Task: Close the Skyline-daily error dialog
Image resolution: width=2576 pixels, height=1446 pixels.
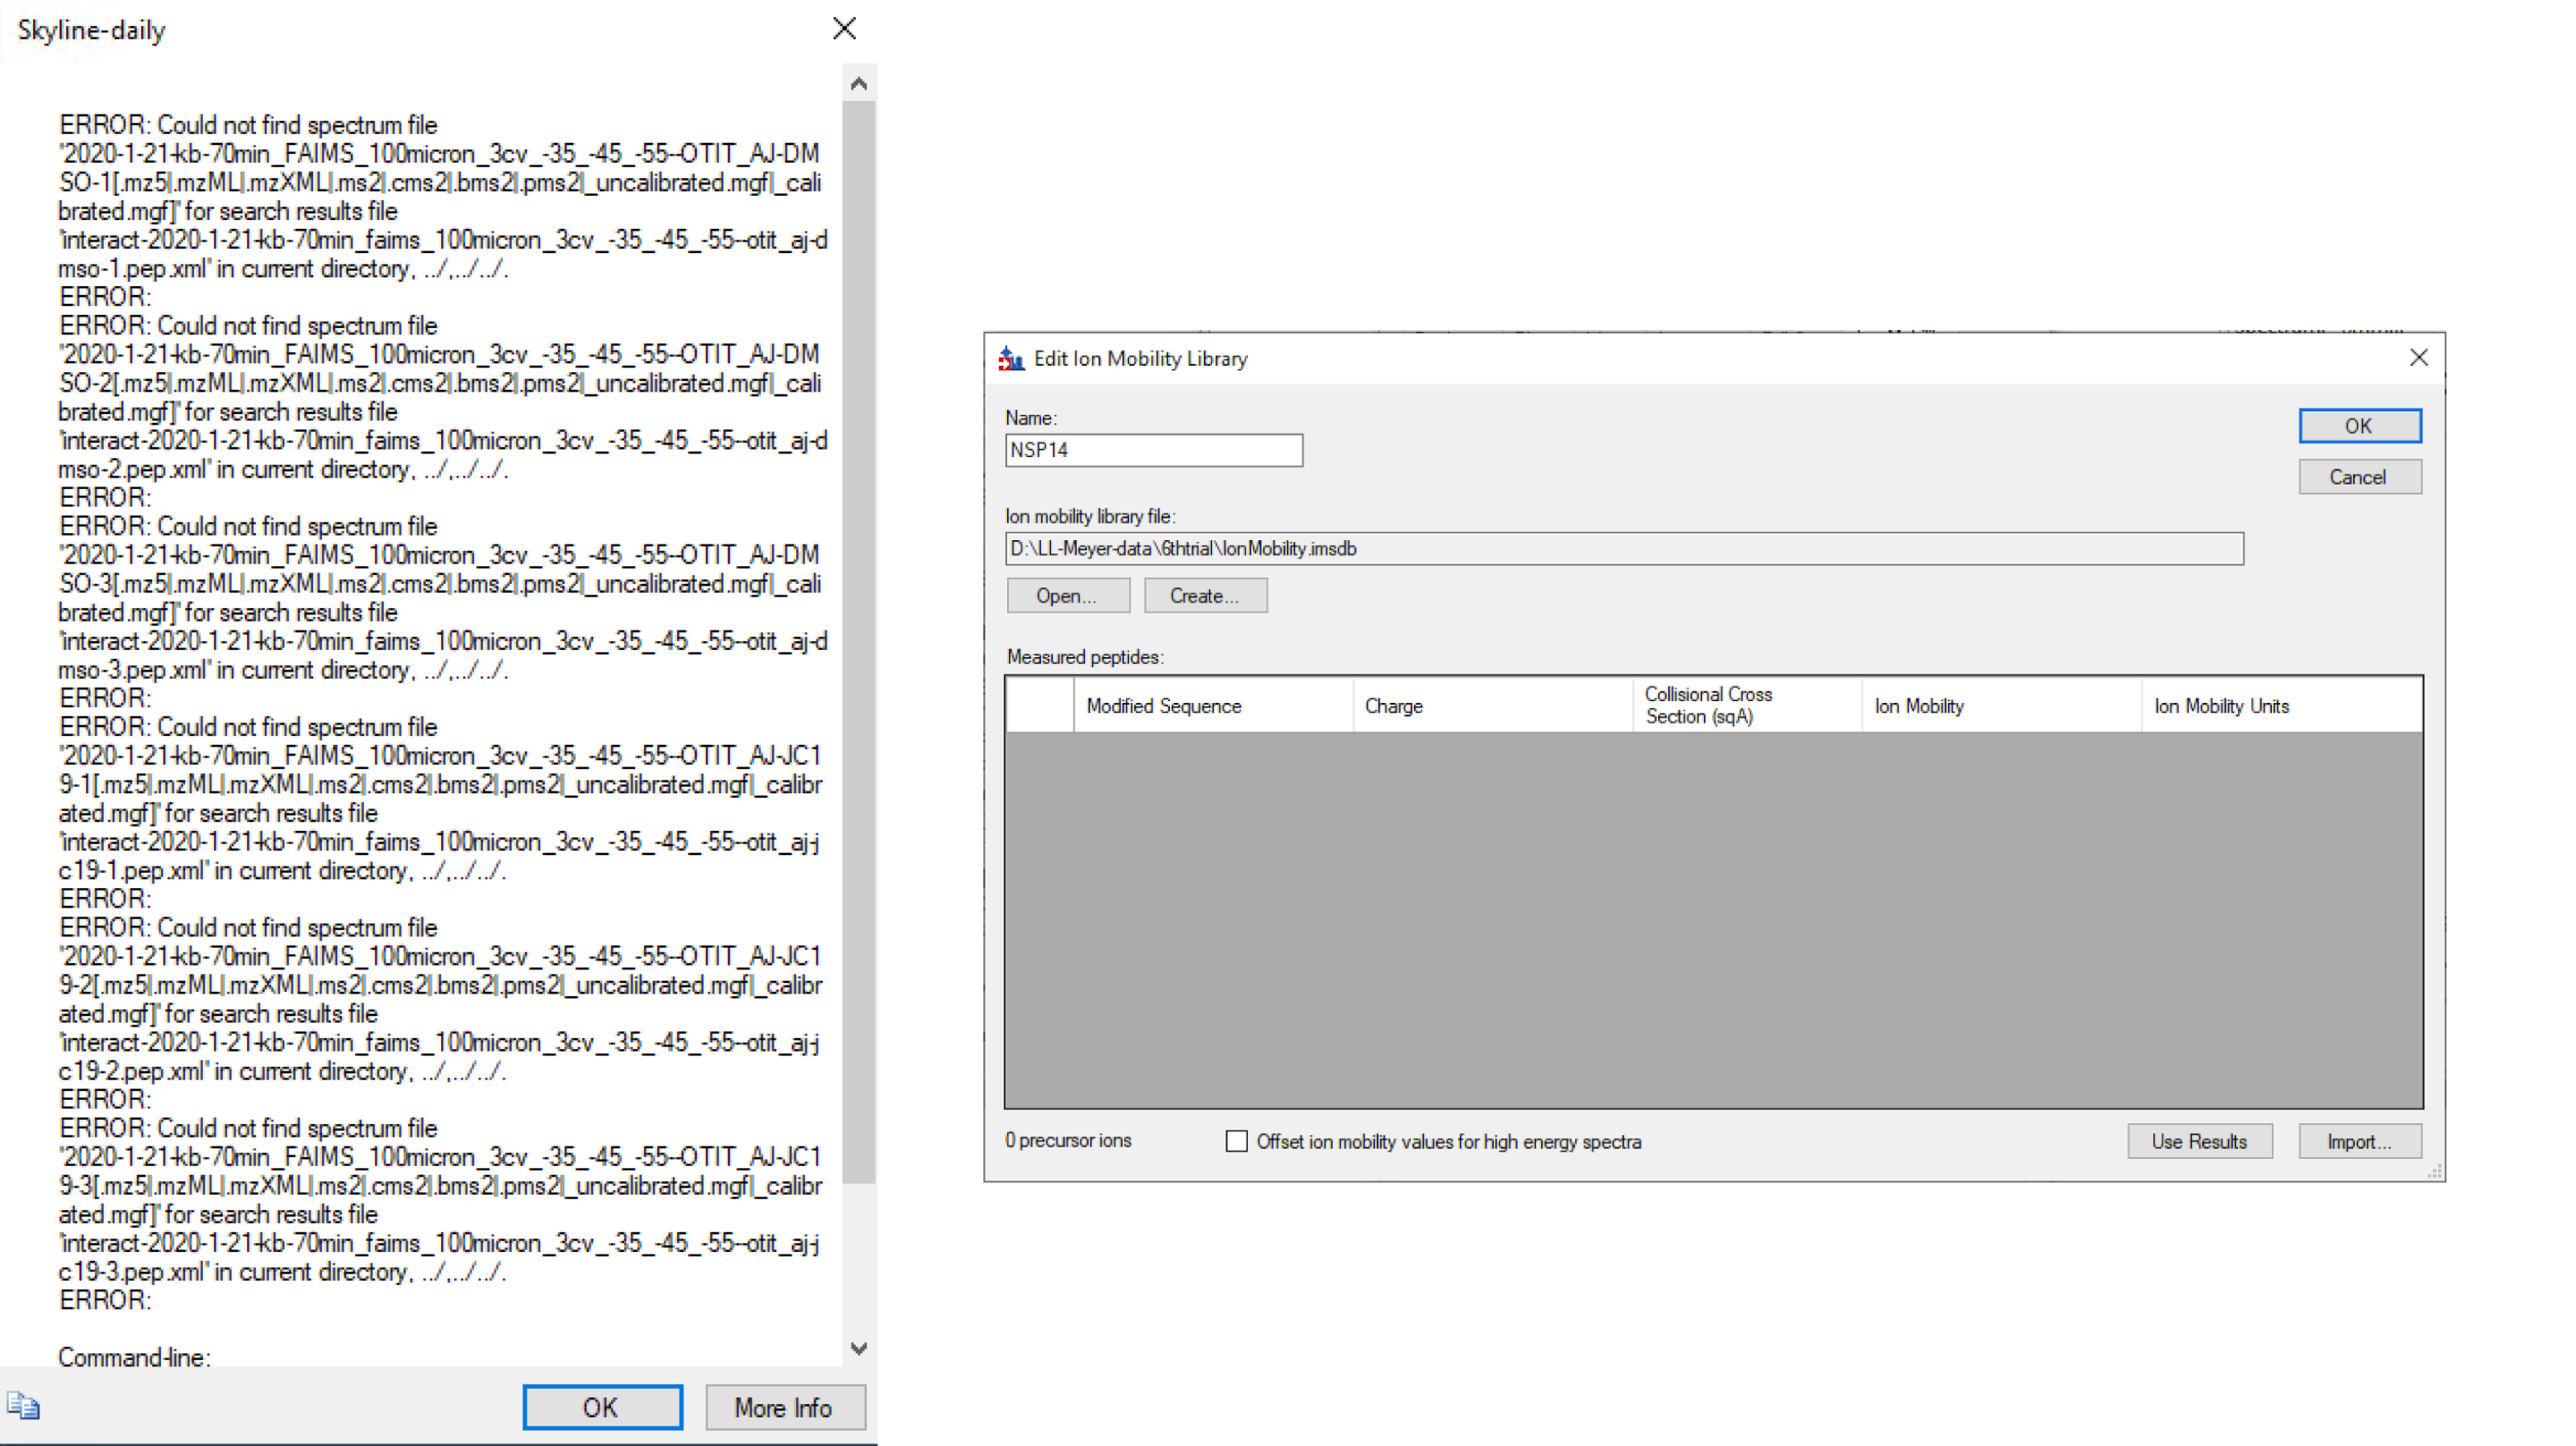Action: (844, 28)
